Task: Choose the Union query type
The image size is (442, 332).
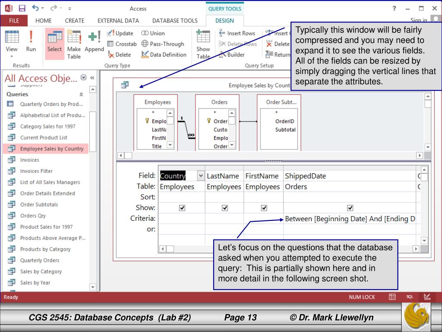Action: click(x=153, y=33)
